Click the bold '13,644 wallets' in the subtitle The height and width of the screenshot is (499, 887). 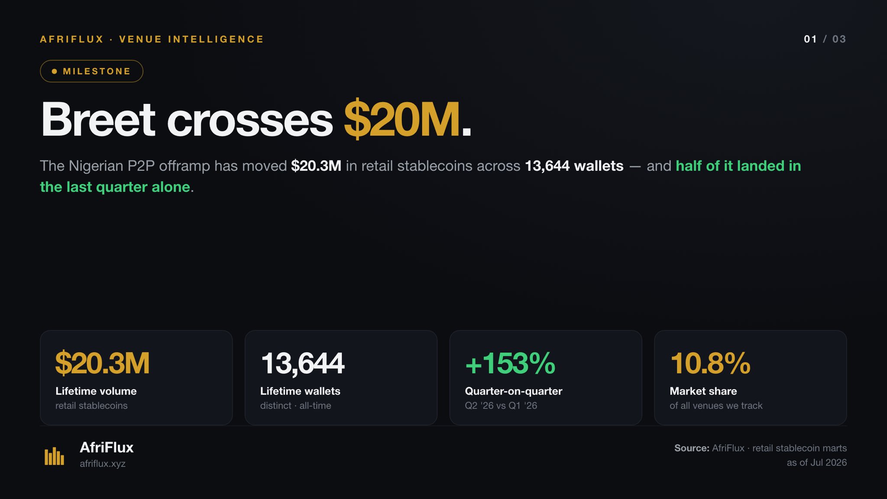pyautogui.click(x=574, y=166)
